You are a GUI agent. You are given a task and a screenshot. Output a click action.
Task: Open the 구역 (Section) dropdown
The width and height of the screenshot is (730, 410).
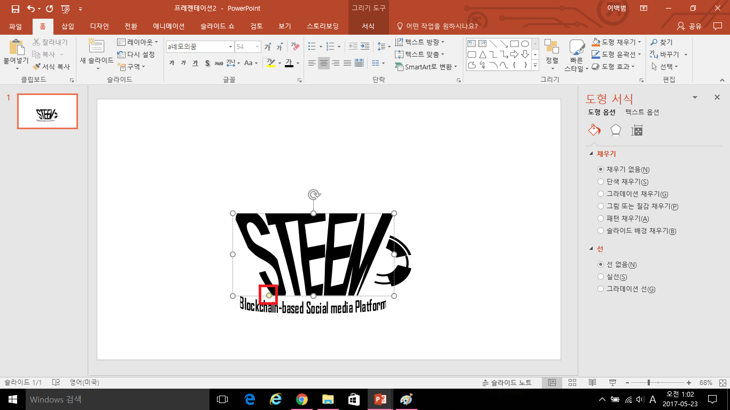[131, 67]
